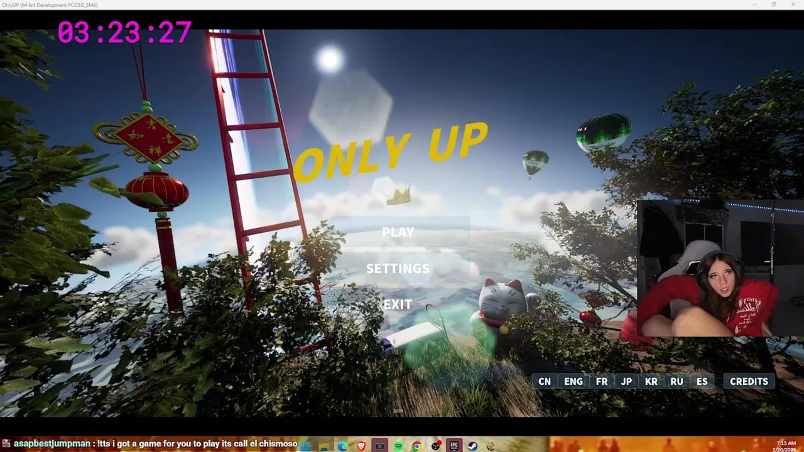Launch Google Chrome from taskbar
Image resolution: width=804 pixels, height=452 pixels.
(x=416, y=446)
